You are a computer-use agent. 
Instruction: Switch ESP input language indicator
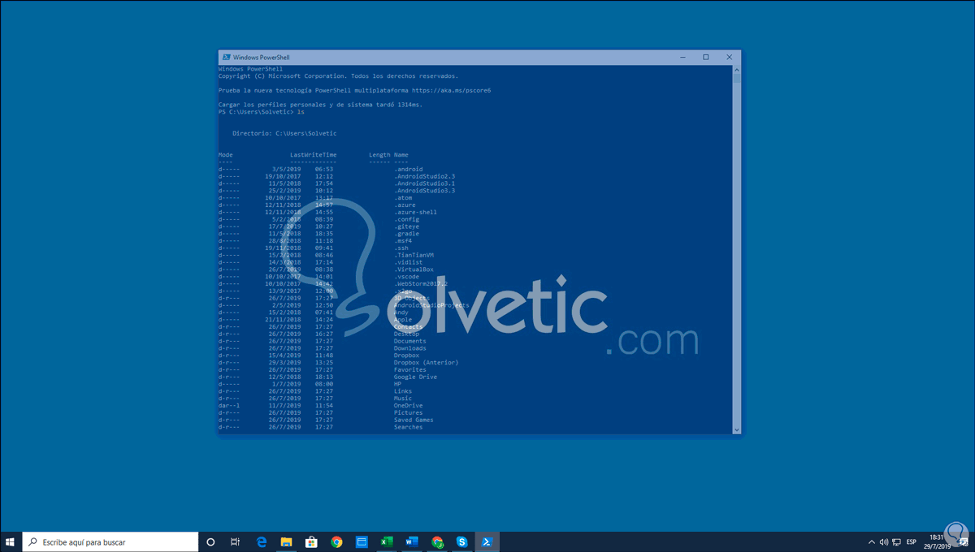(912, 541)
